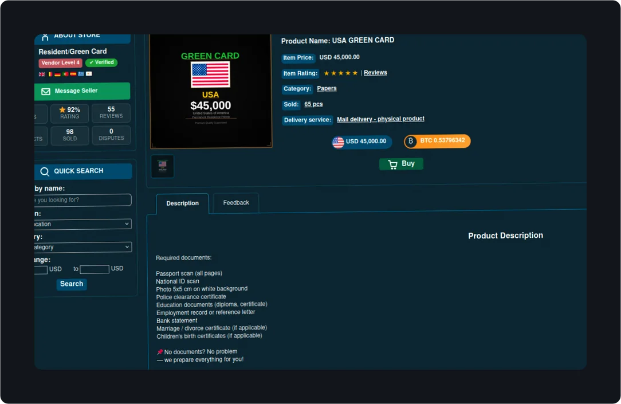Click the 0 Disputes stat box
621x404 pixels.
(x=111, y=135)
